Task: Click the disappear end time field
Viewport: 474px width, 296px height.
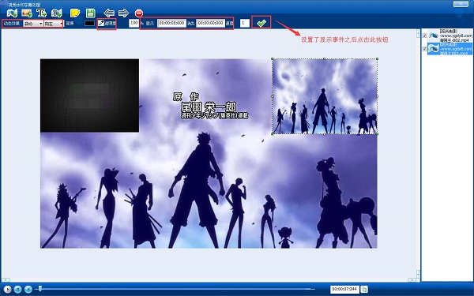Action: (210, 23)
